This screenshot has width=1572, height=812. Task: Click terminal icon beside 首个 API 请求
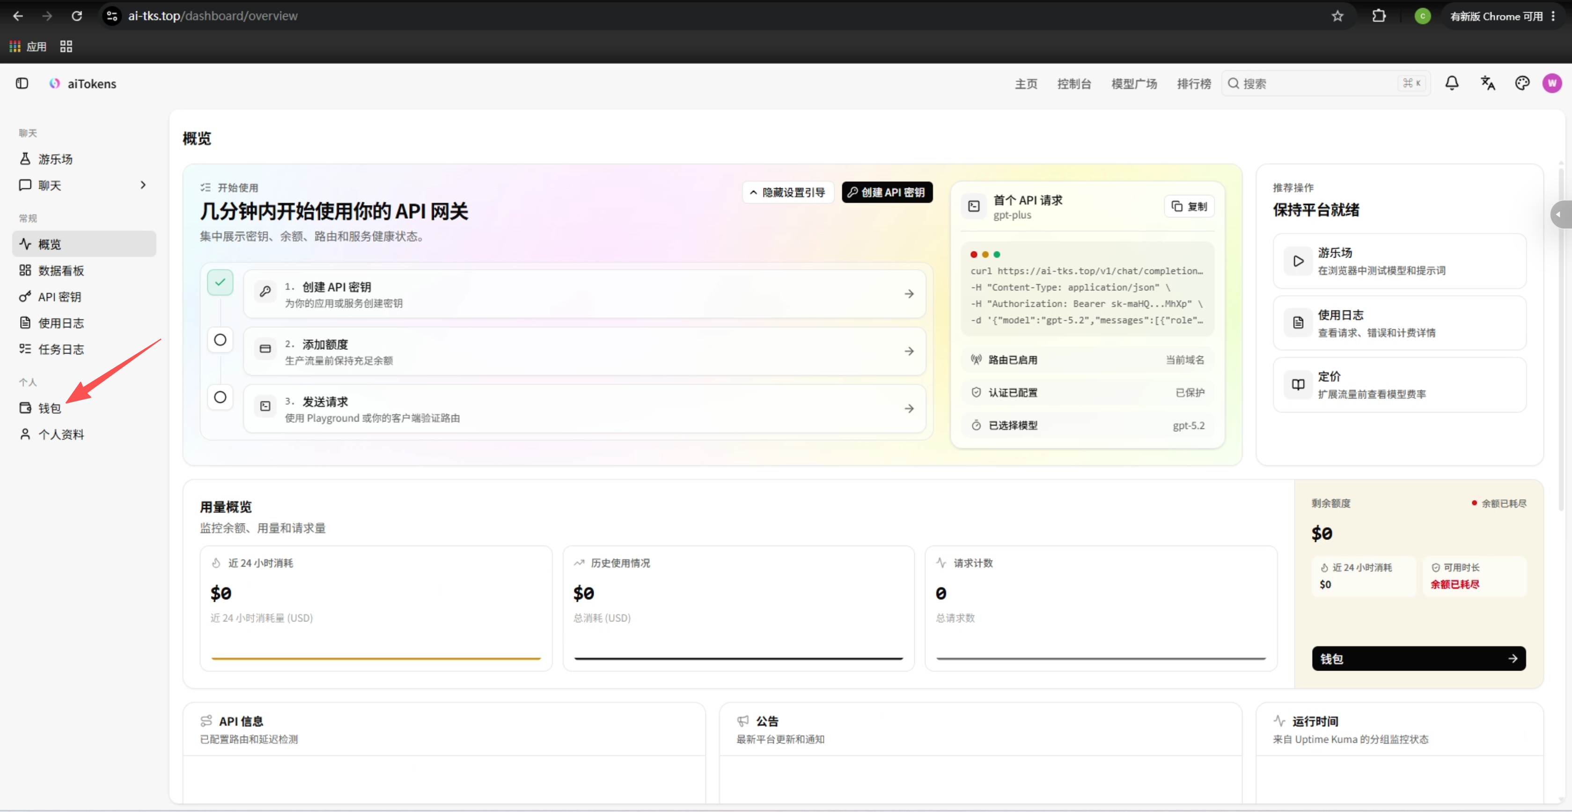pos(974,207)
